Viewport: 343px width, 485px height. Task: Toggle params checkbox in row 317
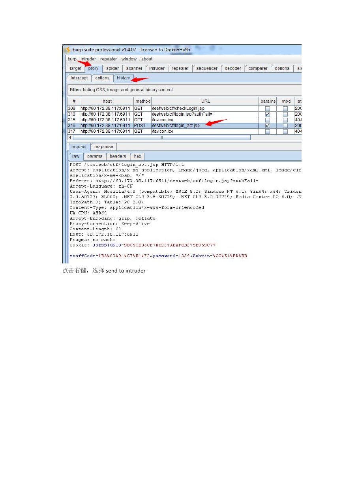click(x=268, y=132)
